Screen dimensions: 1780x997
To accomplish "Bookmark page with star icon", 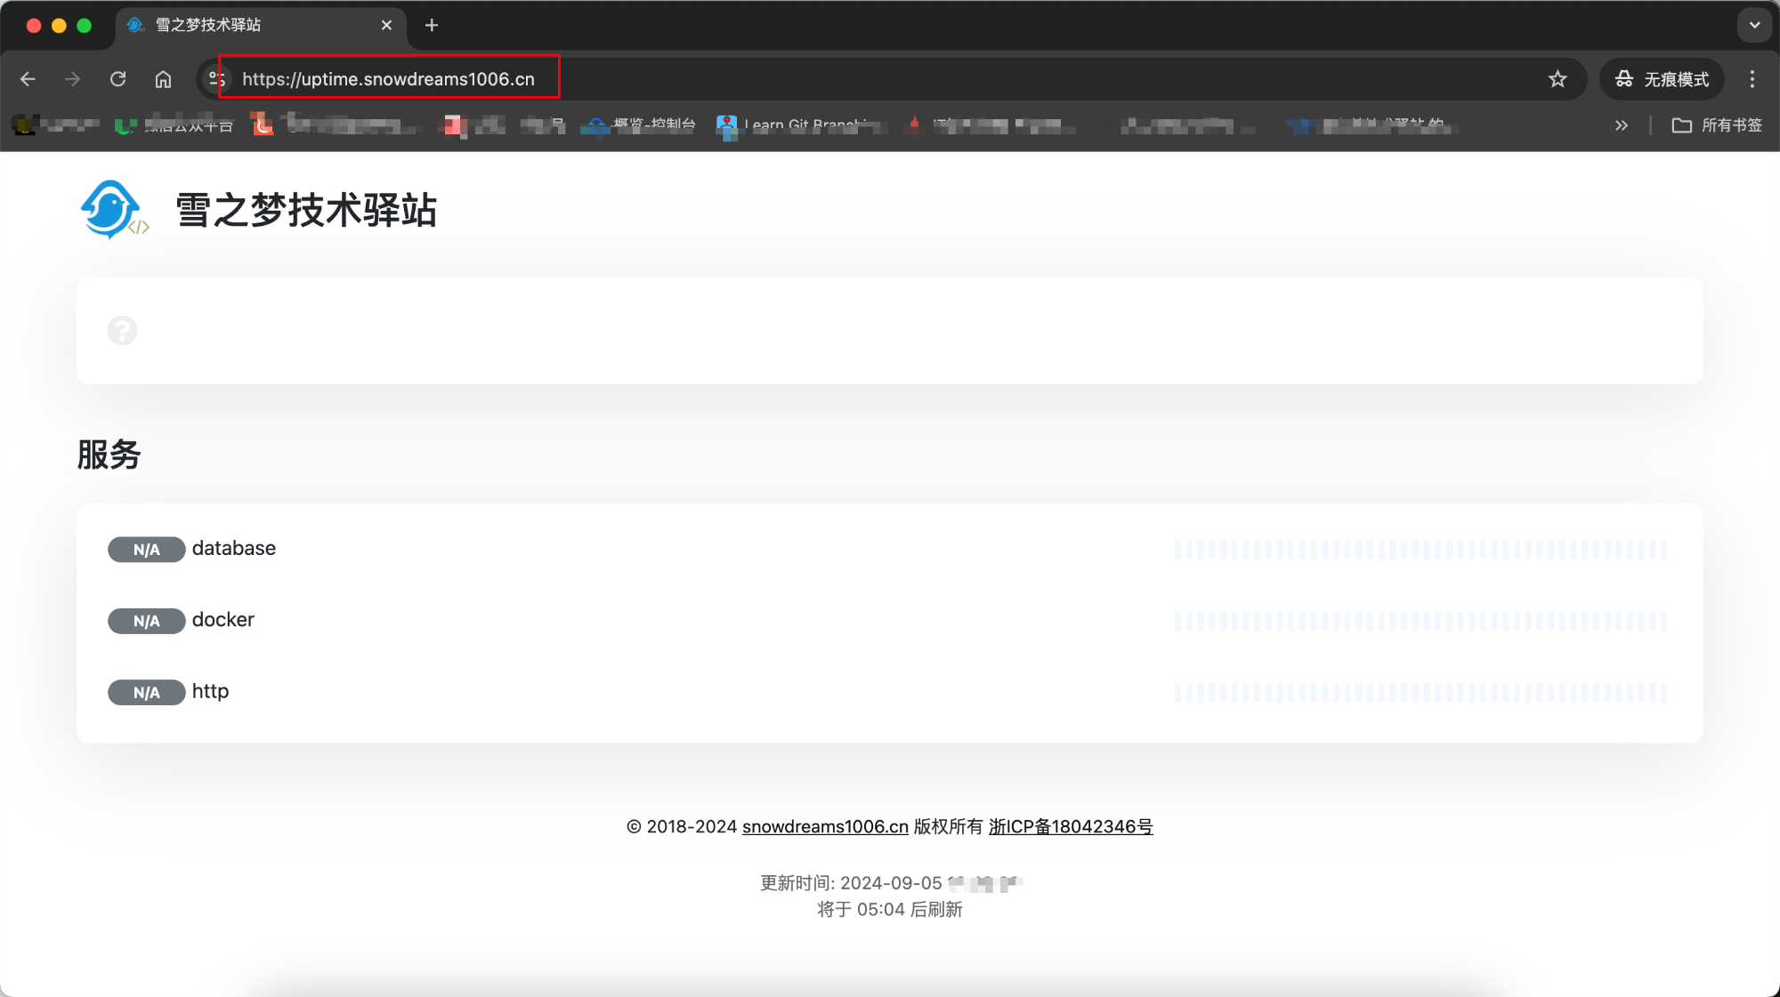I will tap(1557, 79).
